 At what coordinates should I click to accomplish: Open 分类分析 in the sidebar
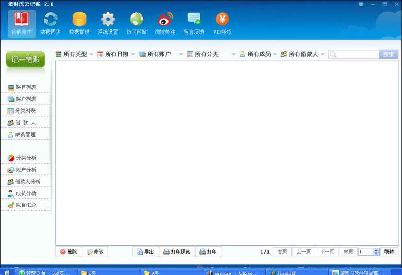(26, 158)
